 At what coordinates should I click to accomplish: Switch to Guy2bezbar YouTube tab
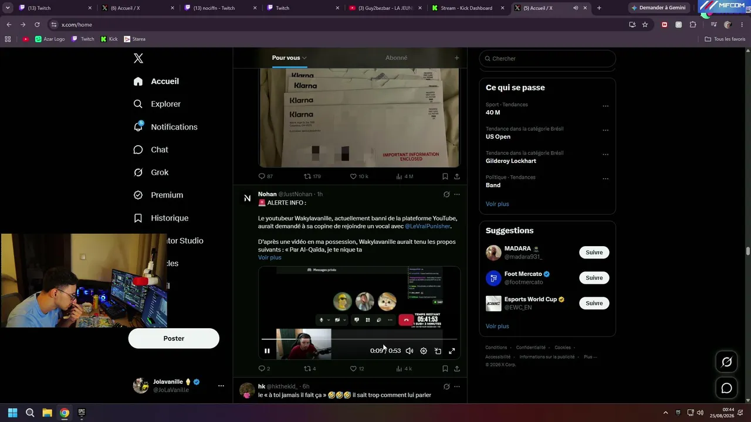click(386, 8)
